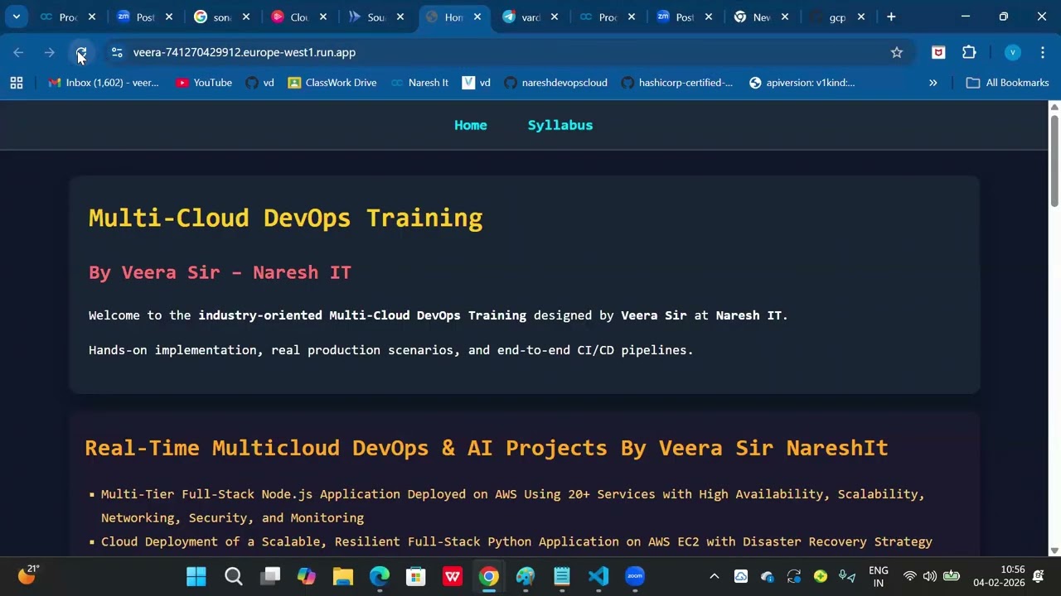This screenshot has width=1061, height=596.
Task: Open Microsoft Edge from the taskbar
Action: [380, 576]
